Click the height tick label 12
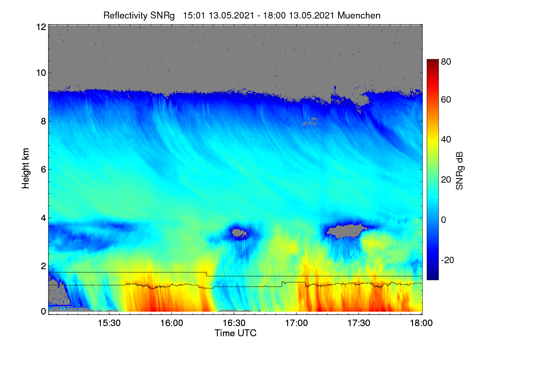The height and width of the screenshot is (370, 555). coord(41,27)
